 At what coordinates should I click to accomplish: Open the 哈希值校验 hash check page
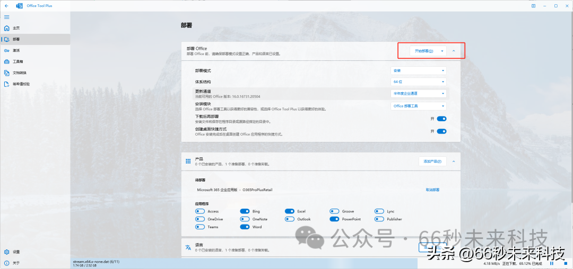pyautogui.click(x=35, y=84)
